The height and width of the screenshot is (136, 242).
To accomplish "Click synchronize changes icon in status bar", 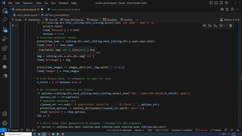I will (22, 130).
